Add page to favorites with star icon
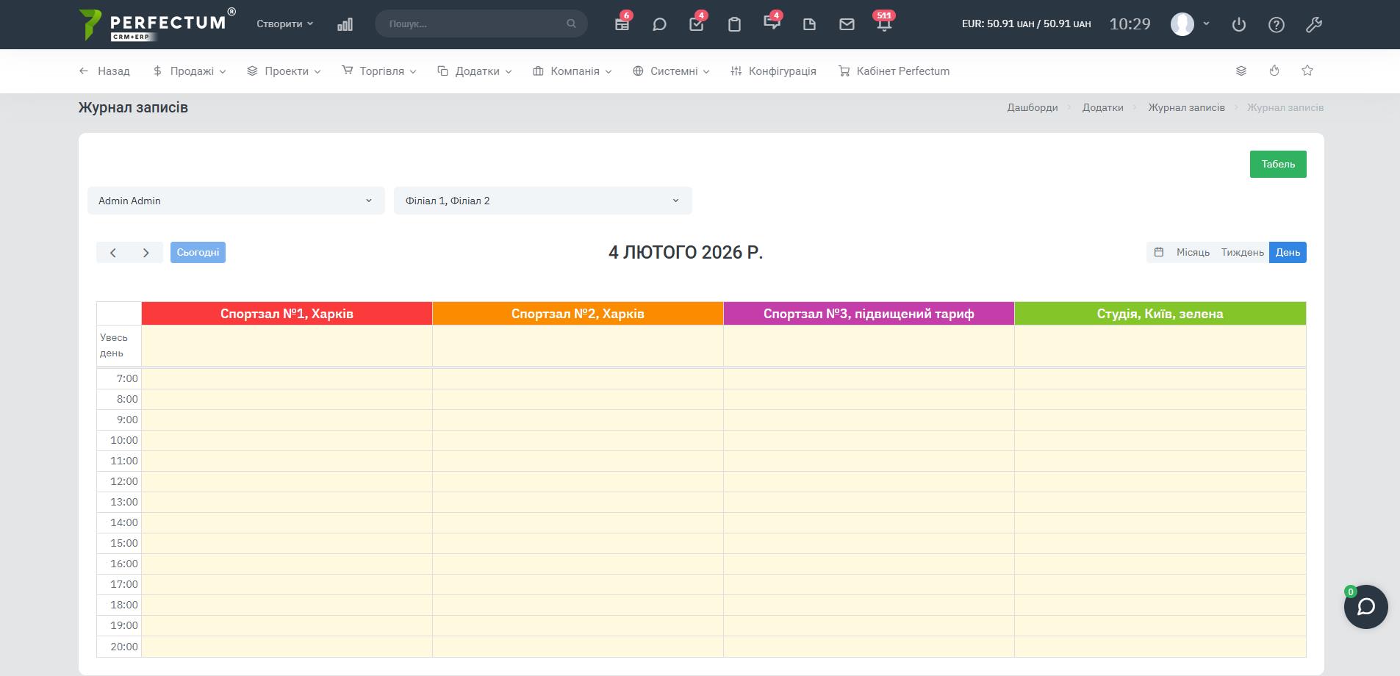This screenshot has height=676, width=1400. (1307, 71)
